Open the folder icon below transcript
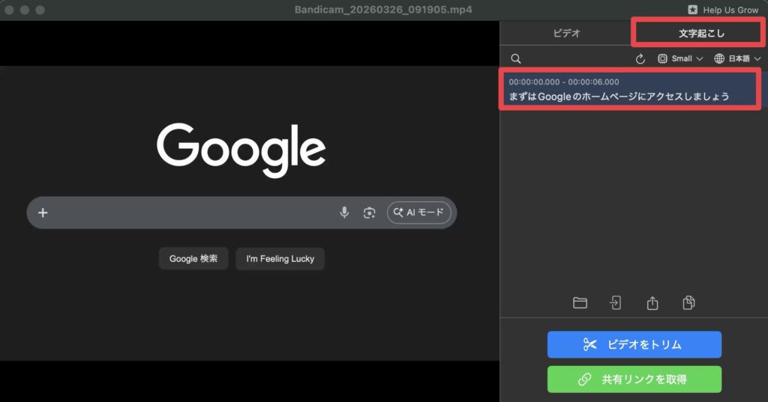 [x=580, y=302]
